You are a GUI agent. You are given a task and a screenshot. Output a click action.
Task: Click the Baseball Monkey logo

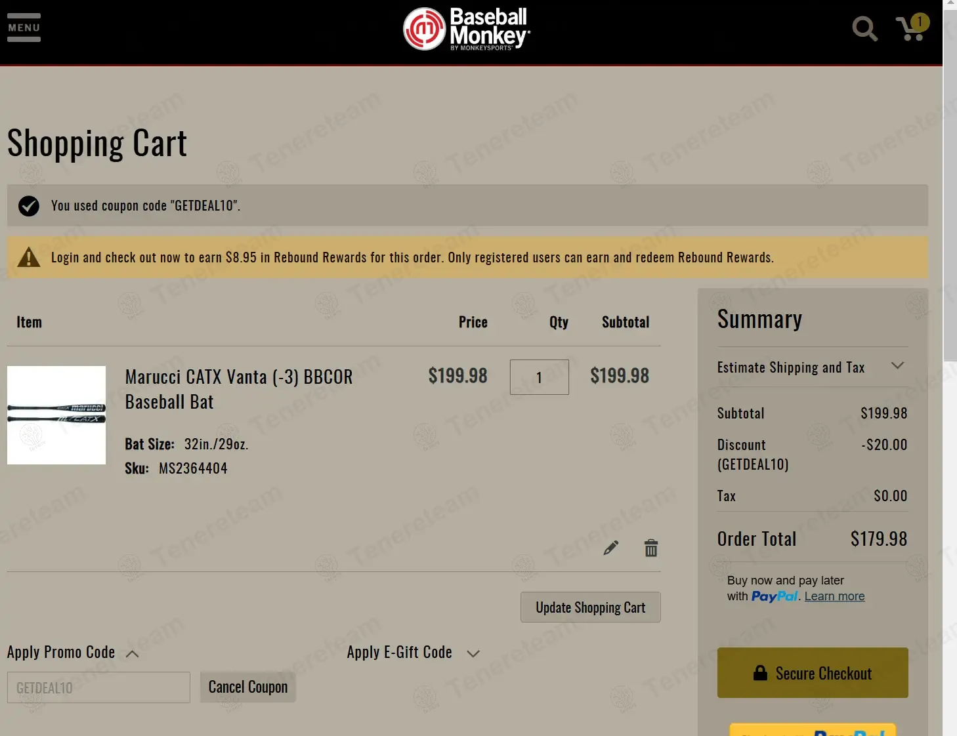(x=467, y=29)
